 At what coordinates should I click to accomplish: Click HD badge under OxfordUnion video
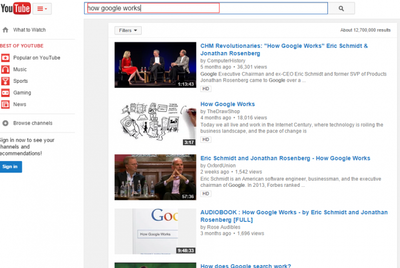coord(206,194)
